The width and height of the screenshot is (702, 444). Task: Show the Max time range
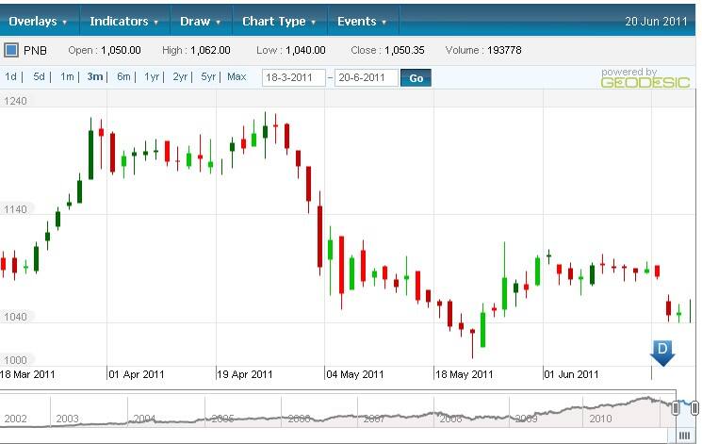237,77
